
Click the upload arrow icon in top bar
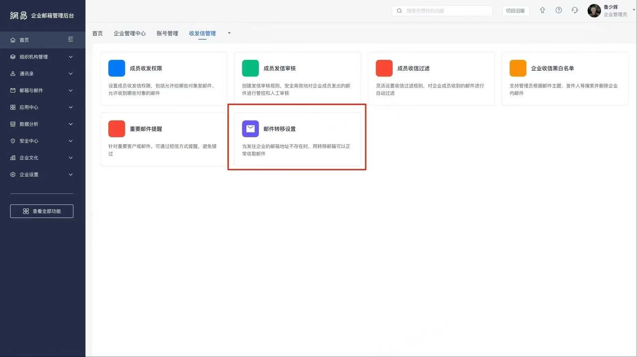[543, 10]
